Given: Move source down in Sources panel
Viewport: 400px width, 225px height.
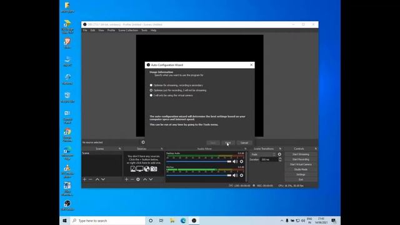Looking at the screenshot, I should coord(151,179).
